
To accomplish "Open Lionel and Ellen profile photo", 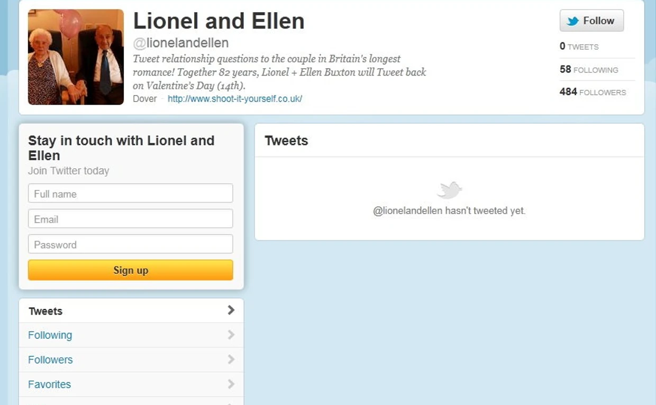I will [x=76, y=57].
